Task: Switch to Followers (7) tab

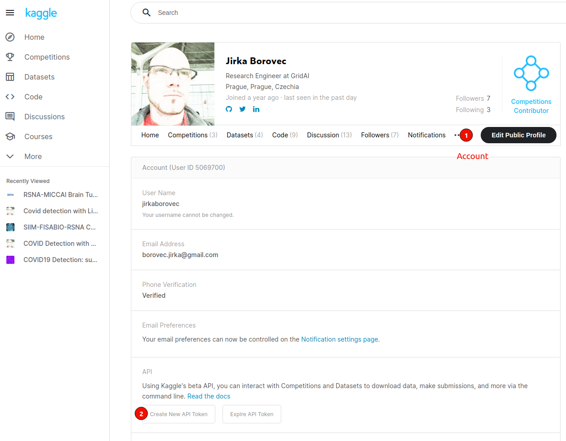Action: 380,135
